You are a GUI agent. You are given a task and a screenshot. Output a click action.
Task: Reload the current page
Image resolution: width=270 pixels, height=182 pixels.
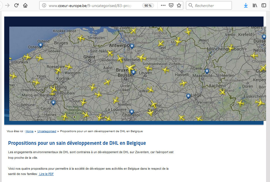coord(16,6)
